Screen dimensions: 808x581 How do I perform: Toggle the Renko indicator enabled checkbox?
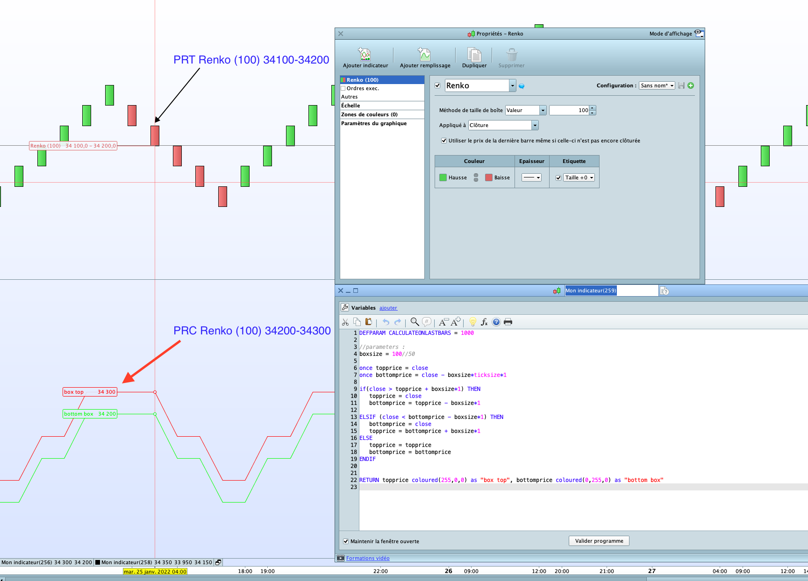pos(437,85)
